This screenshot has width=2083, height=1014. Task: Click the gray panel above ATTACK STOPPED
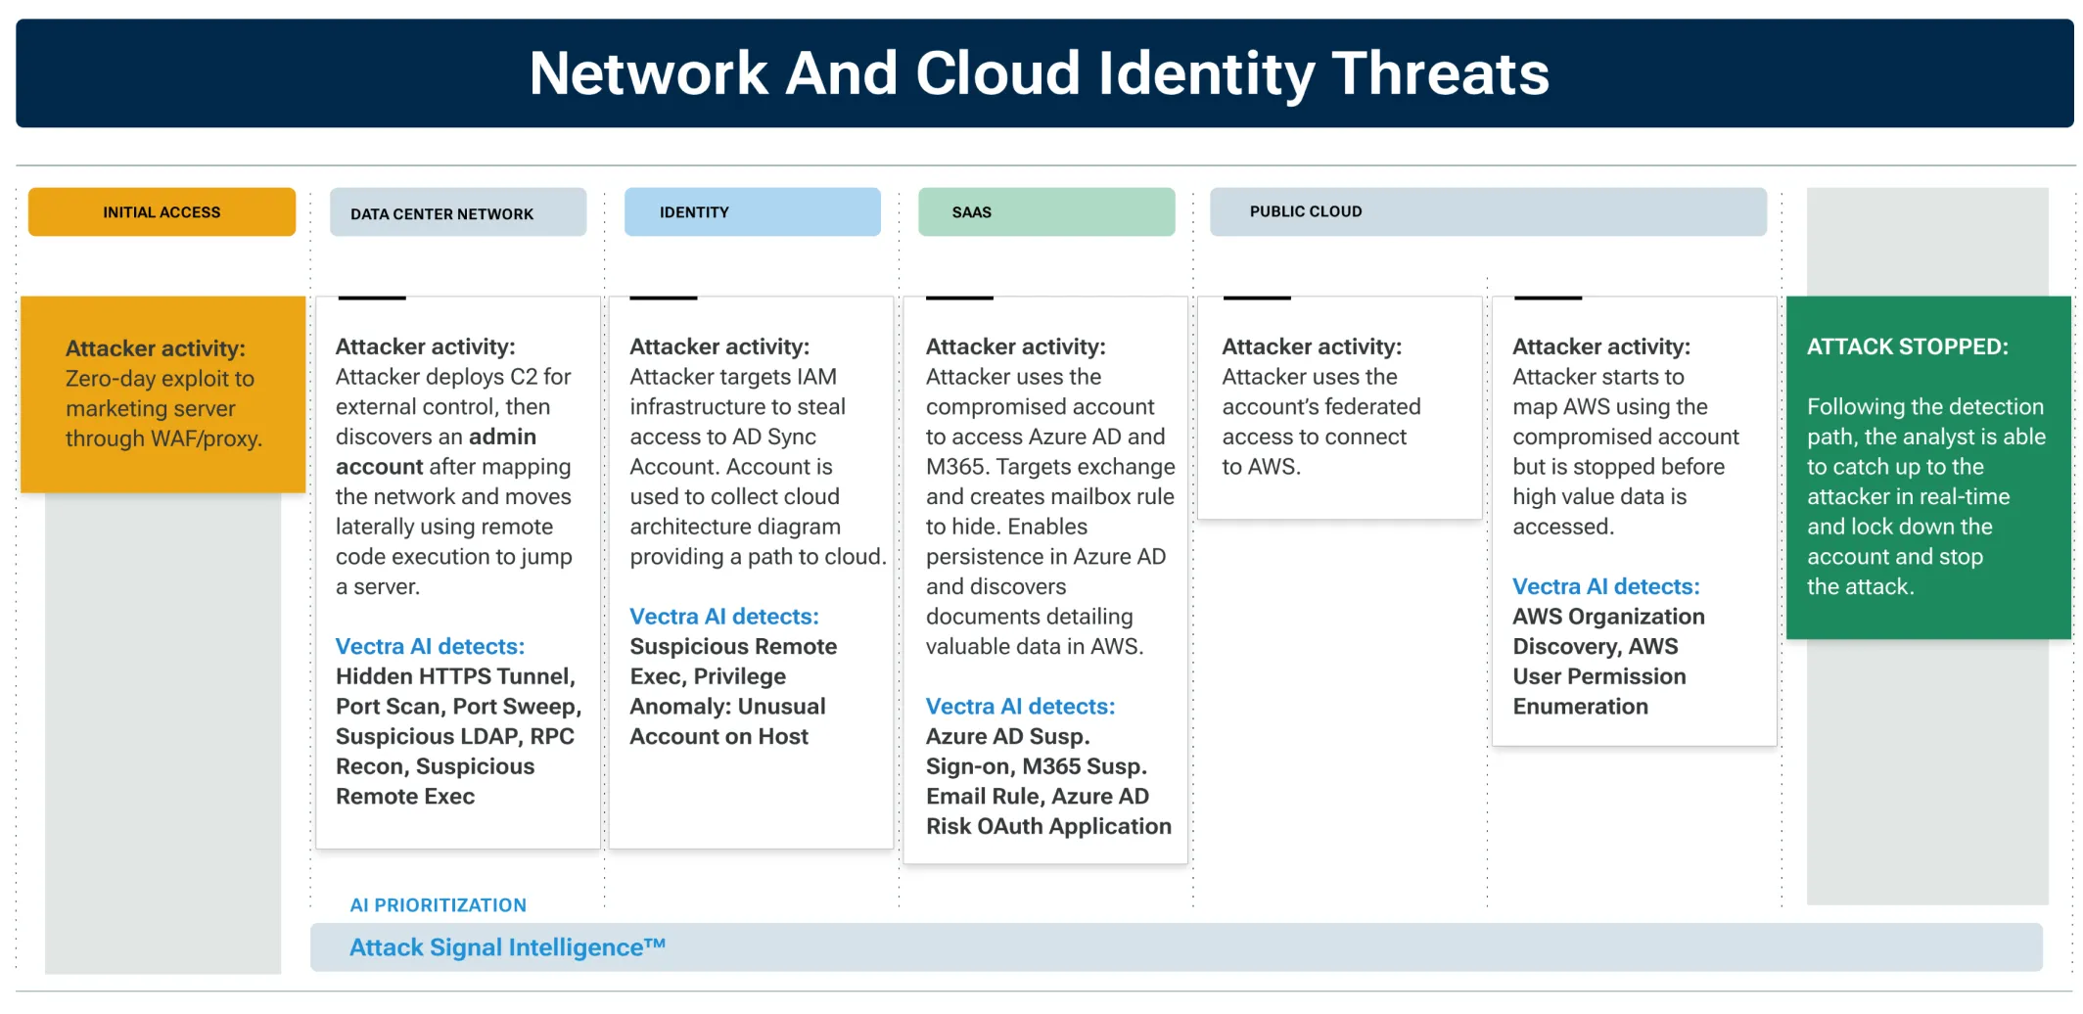click(x=1926, y=240)
